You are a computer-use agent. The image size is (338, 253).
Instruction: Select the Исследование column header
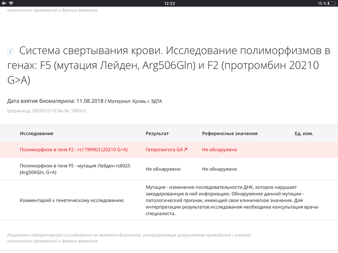tap(36, 134)
